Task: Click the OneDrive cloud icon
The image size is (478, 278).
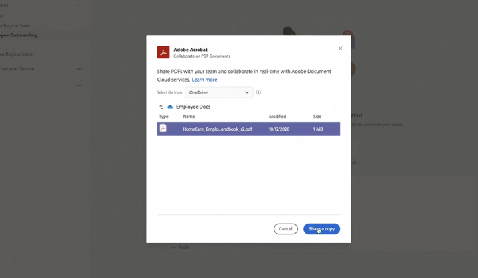Action: pos(170,107)
